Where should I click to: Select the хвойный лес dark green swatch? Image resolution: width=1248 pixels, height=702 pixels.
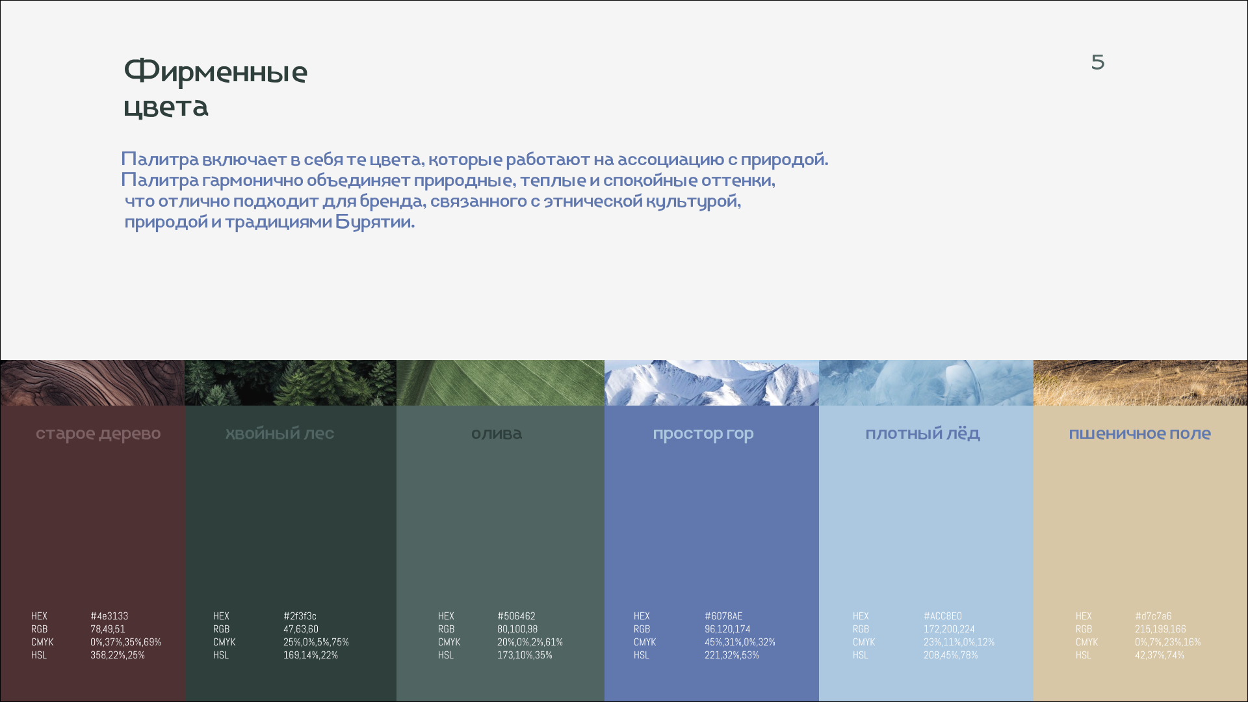click(x=290, y=520)
